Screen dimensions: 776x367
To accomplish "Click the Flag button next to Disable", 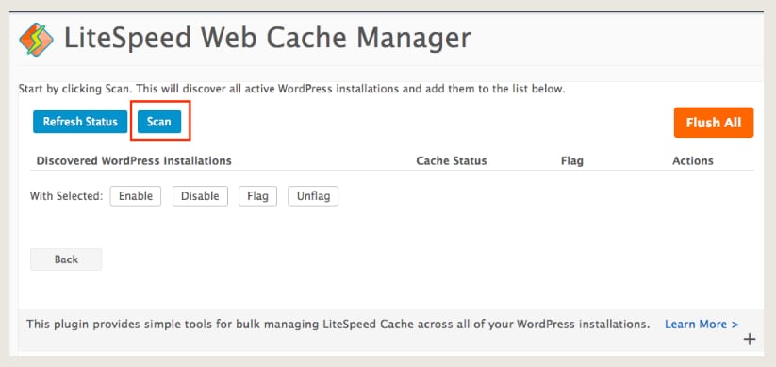I will [x=257, y=196].
